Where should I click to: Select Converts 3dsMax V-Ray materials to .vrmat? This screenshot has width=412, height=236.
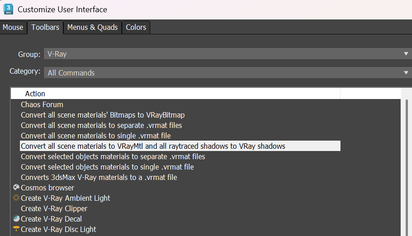(x=99, y=178)
